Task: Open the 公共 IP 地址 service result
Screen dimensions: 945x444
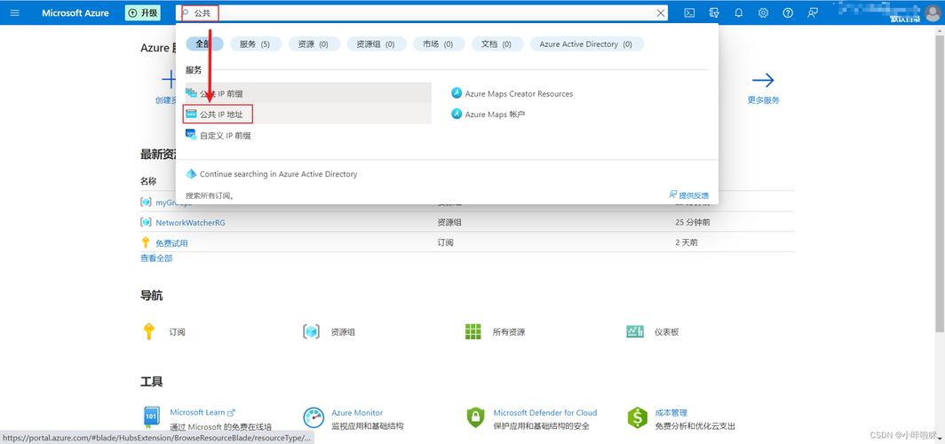Action: coord(307,114)
